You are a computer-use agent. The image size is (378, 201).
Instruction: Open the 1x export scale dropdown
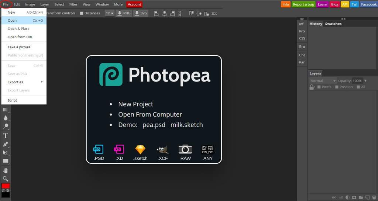pyautogui.click(x=110, y=13)
